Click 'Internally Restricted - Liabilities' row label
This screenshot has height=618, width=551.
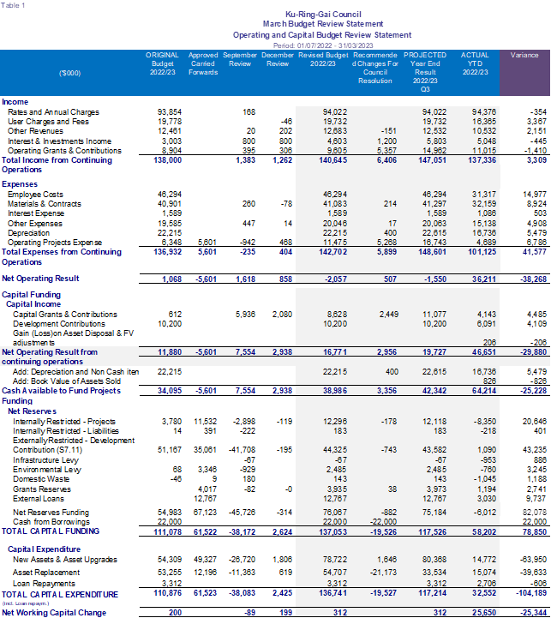(65, 431)
